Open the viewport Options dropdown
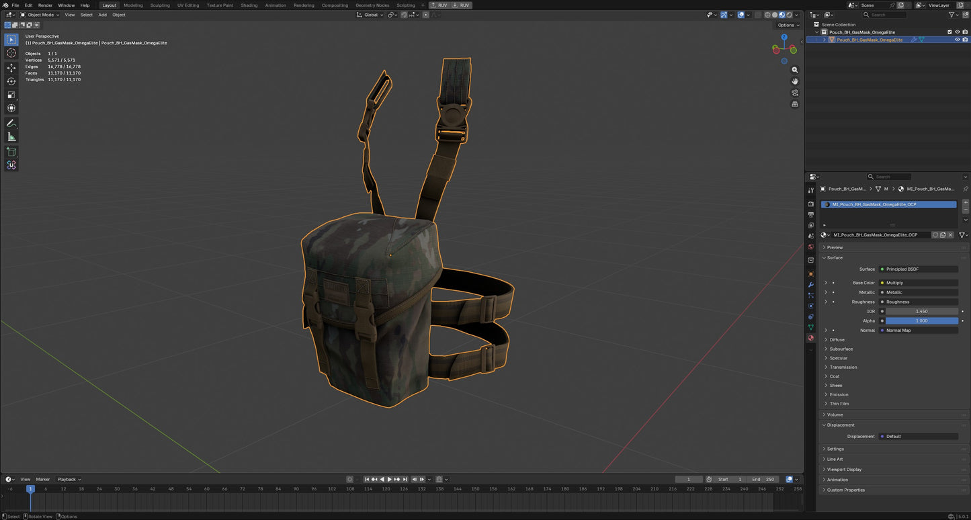 [x=788, y=25]
